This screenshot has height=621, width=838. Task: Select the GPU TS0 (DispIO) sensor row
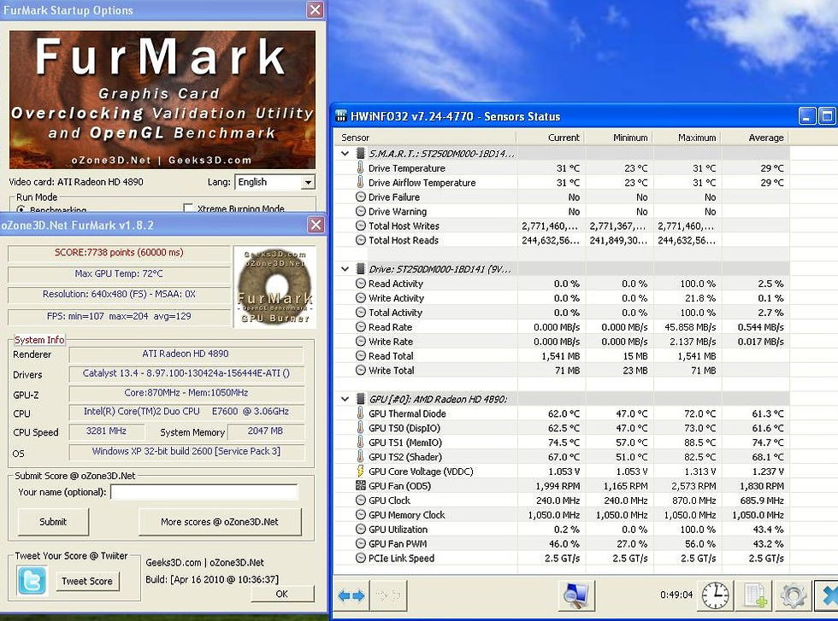562,428
